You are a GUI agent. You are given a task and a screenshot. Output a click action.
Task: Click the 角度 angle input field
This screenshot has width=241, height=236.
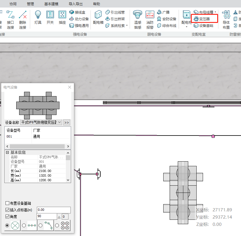[x=46, y=216]
